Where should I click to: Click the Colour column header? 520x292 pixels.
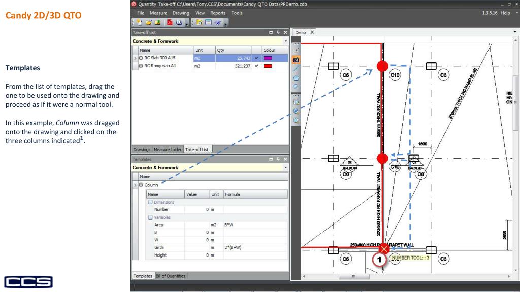275,50
